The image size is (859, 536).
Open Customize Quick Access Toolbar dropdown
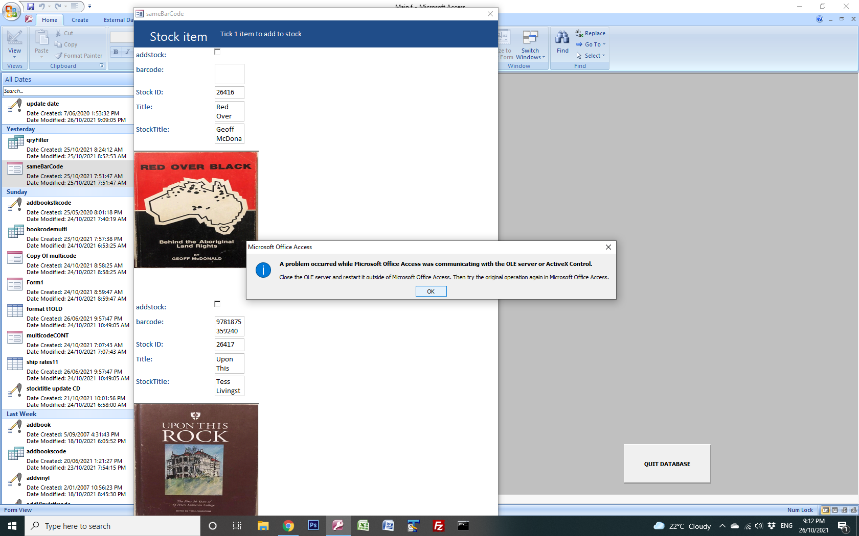(89, 7)
